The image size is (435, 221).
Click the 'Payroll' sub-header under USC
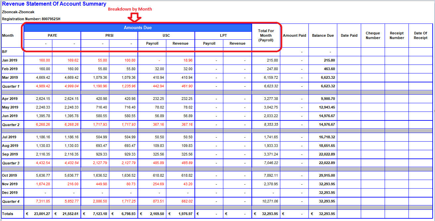(152, 43)
